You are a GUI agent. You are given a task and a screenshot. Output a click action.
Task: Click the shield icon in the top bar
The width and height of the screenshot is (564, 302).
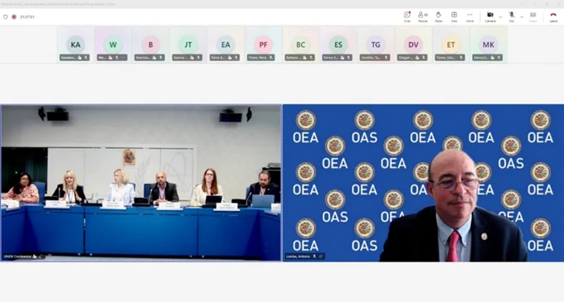tap(6, 17)
